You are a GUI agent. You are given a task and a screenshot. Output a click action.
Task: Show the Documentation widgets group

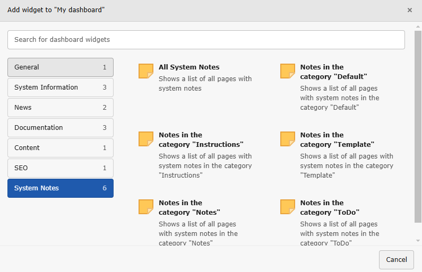pyautogui.click(x=61, y=128)
